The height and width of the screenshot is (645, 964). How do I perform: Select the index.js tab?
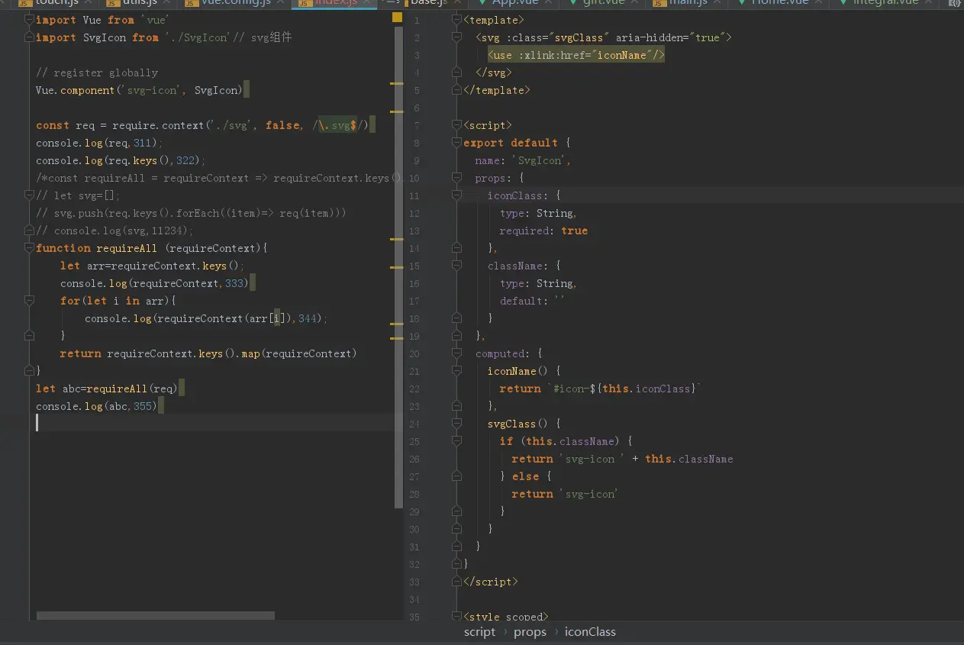click(x=334, y=4)
